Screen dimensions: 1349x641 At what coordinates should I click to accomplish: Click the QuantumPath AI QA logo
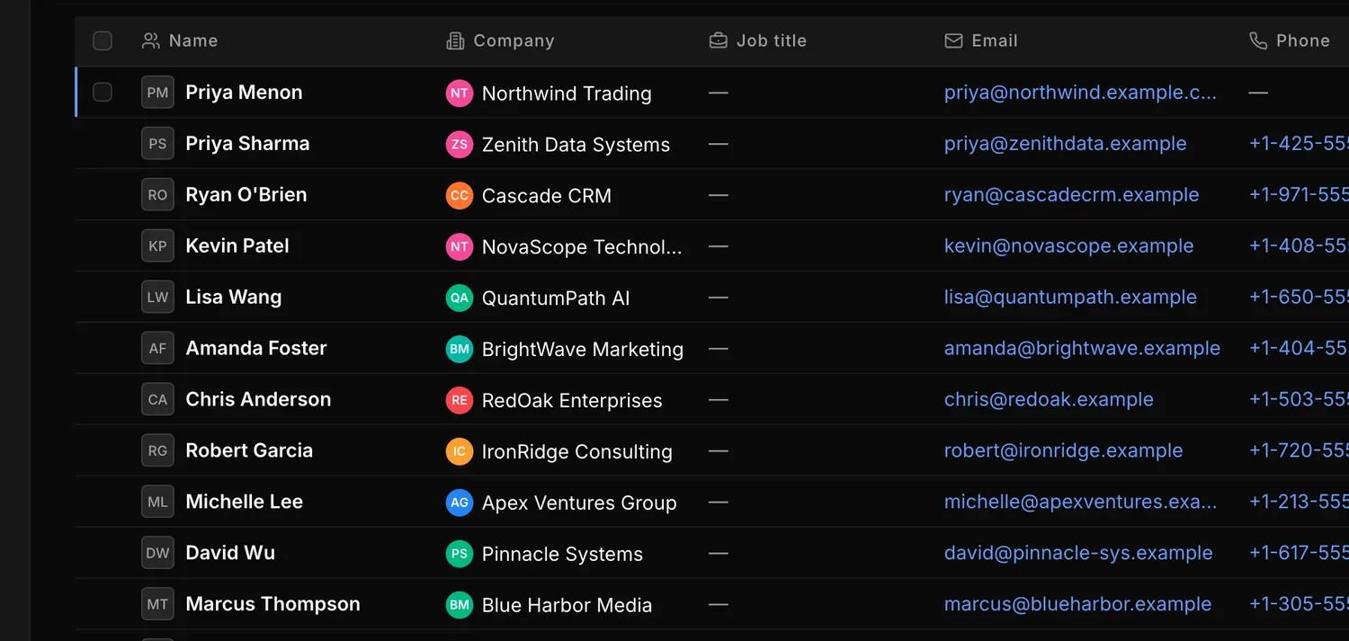(460, 298)
